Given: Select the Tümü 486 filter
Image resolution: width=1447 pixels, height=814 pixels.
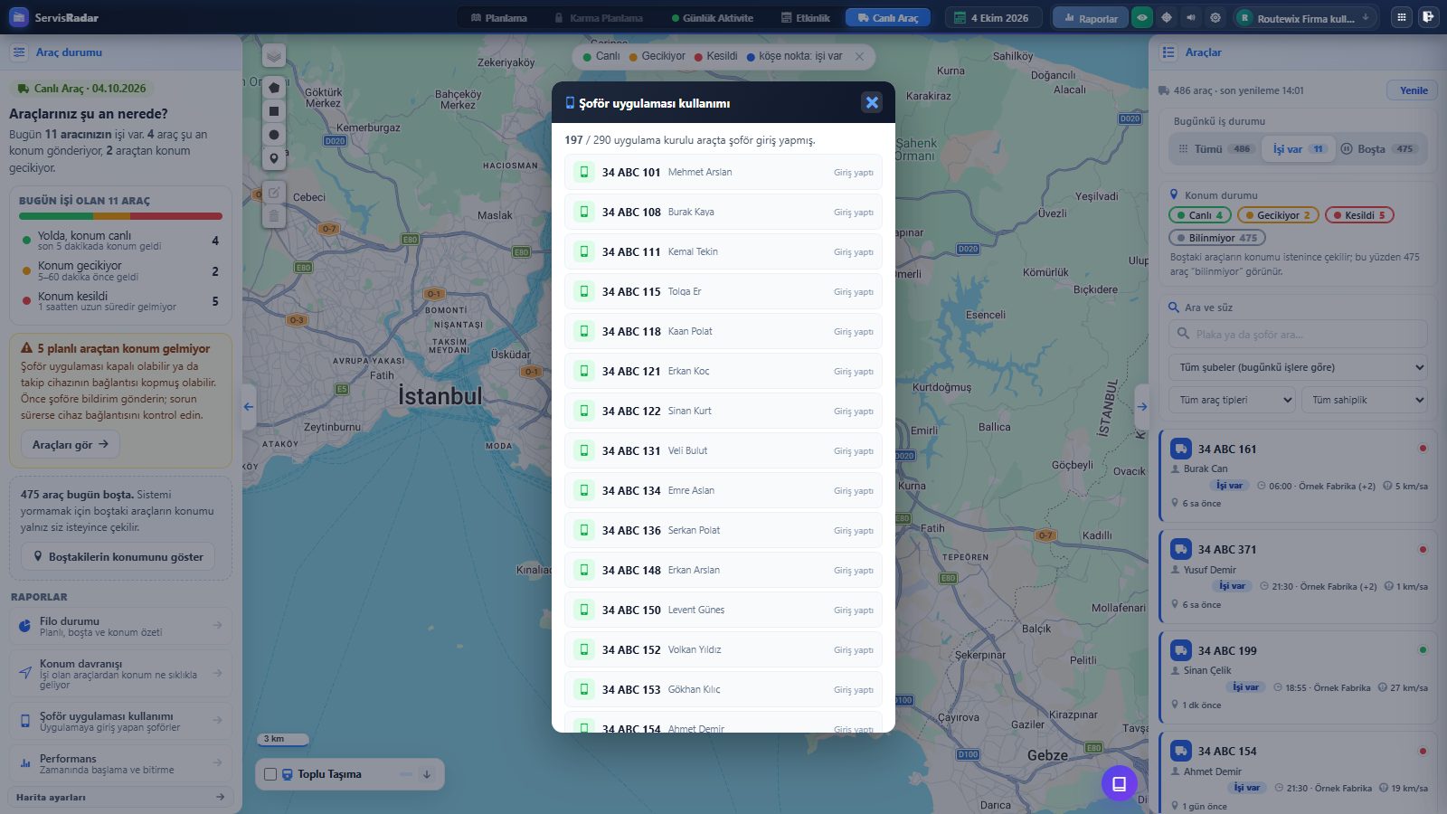Looking at the screenshot, I should coord(1216,149).
